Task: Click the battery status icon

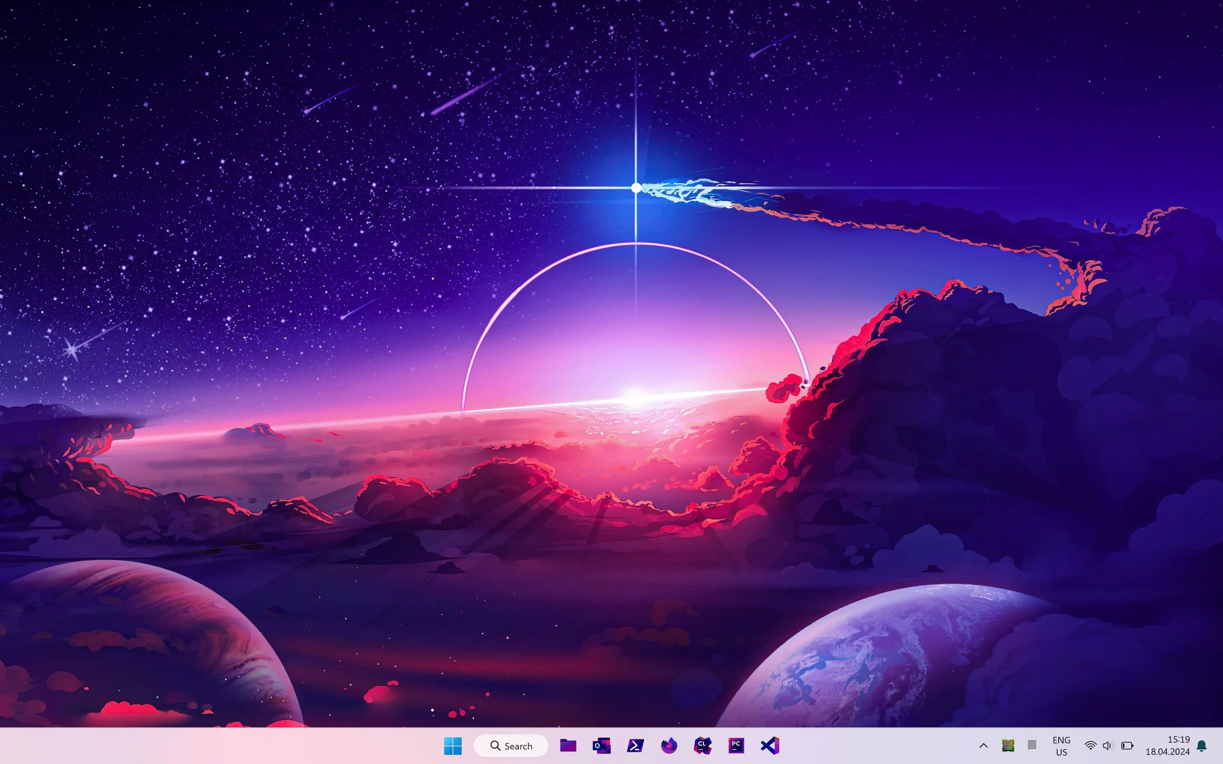Action: 1127,746
